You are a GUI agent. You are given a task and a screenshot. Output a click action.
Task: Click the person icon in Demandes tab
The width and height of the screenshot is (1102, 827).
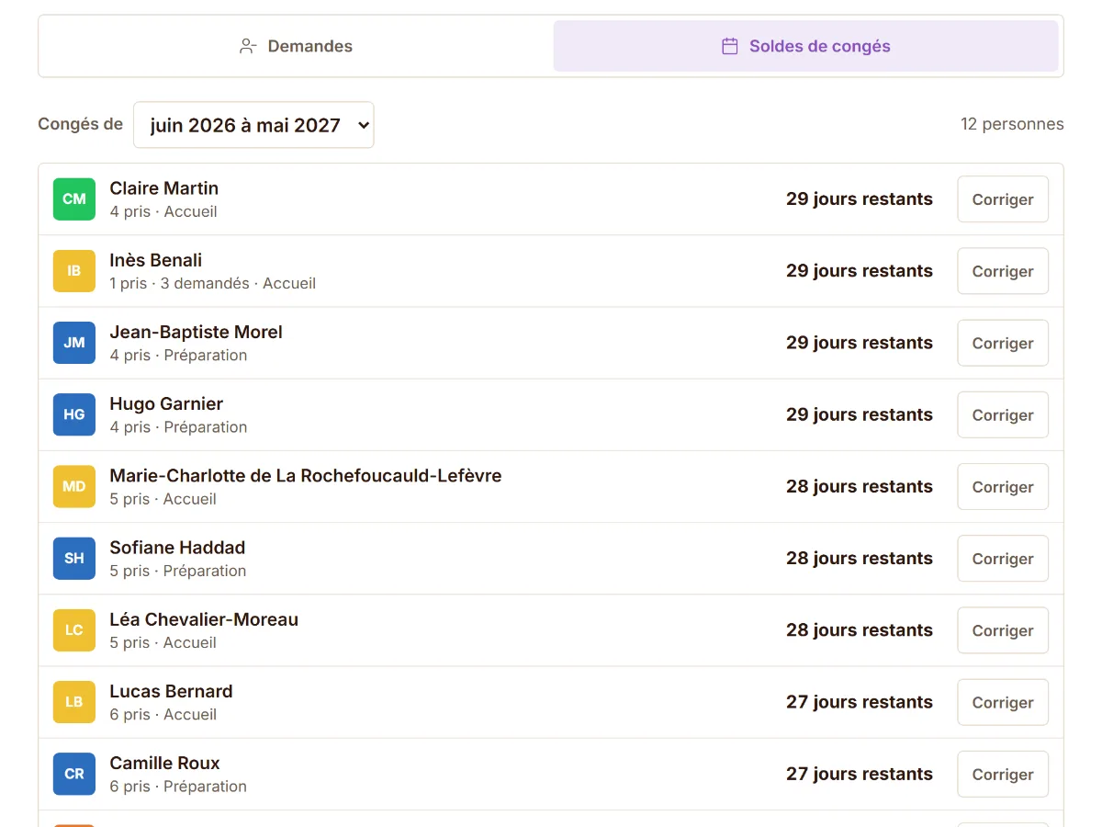tap(247, 46)
